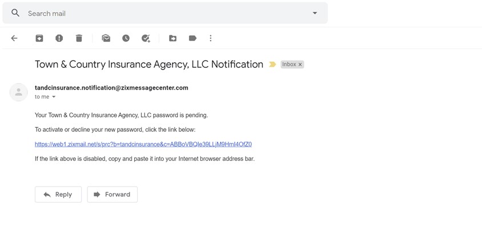Add the email to Tasks
The height and width of the screenshot is (226, 482).
coord(146,38)
